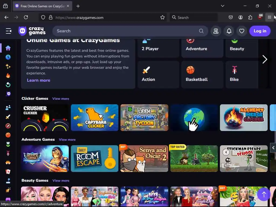Reload the page with the browser refresh icon
The width and height of the screenshot is (276, 207).
(26, 17)
